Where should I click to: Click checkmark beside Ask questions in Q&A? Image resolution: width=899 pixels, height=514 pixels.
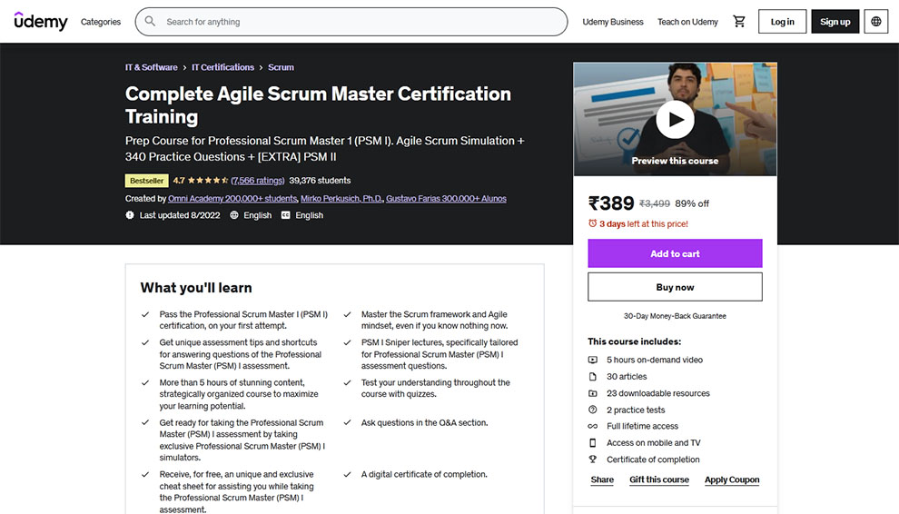[x=348, y=423]
